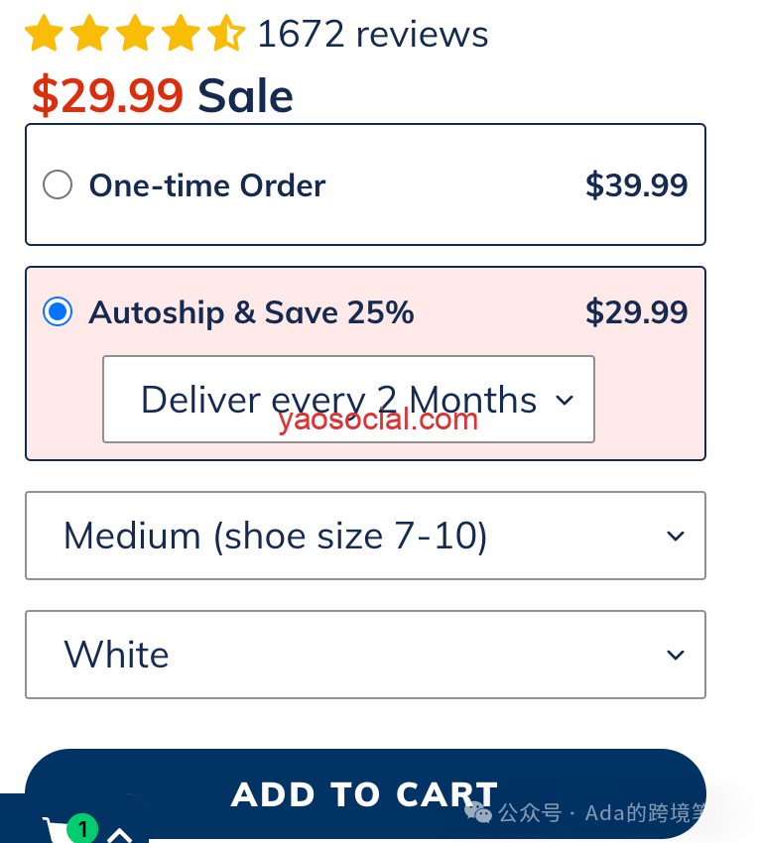Open the shopping cart icon
Image resolution: width=758 pixels, height=843 pixels.
click(56, 829)
